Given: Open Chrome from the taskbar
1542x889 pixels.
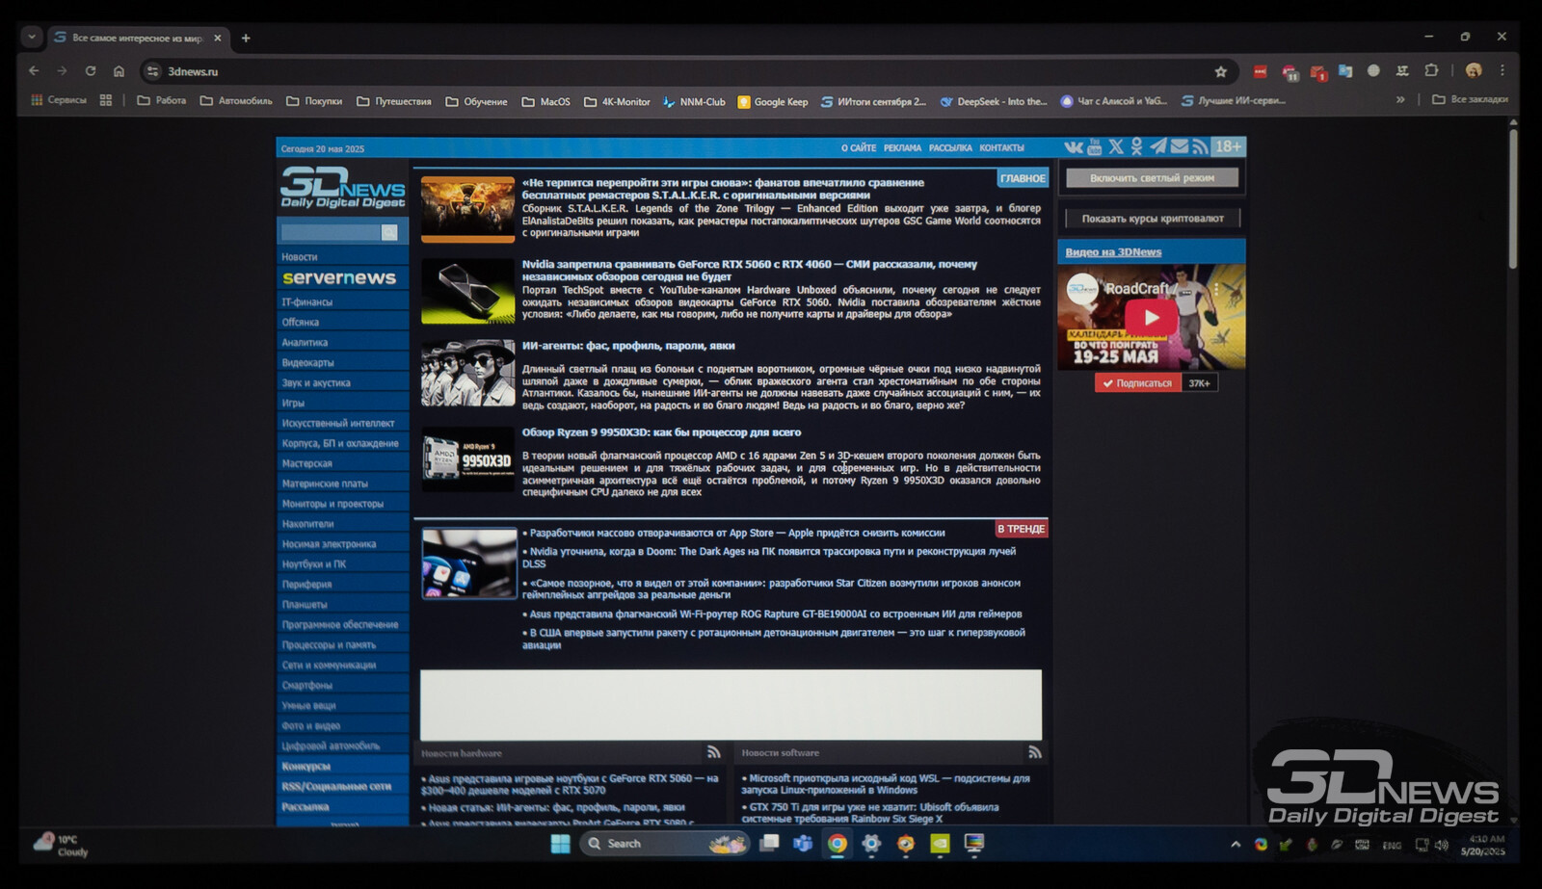Looking at the screenshot, I should pos(837,844).
